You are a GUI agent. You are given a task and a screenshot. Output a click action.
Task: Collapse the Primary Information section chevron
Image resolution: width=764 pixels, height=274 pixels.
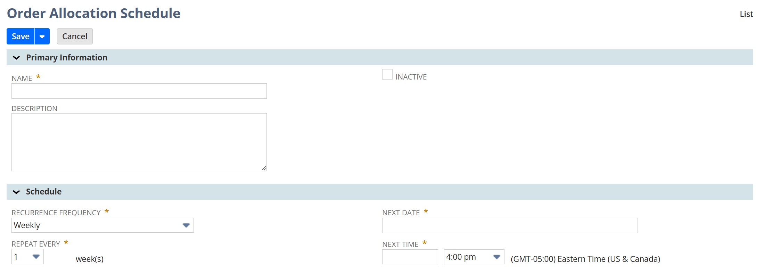[x=16, y=58]
